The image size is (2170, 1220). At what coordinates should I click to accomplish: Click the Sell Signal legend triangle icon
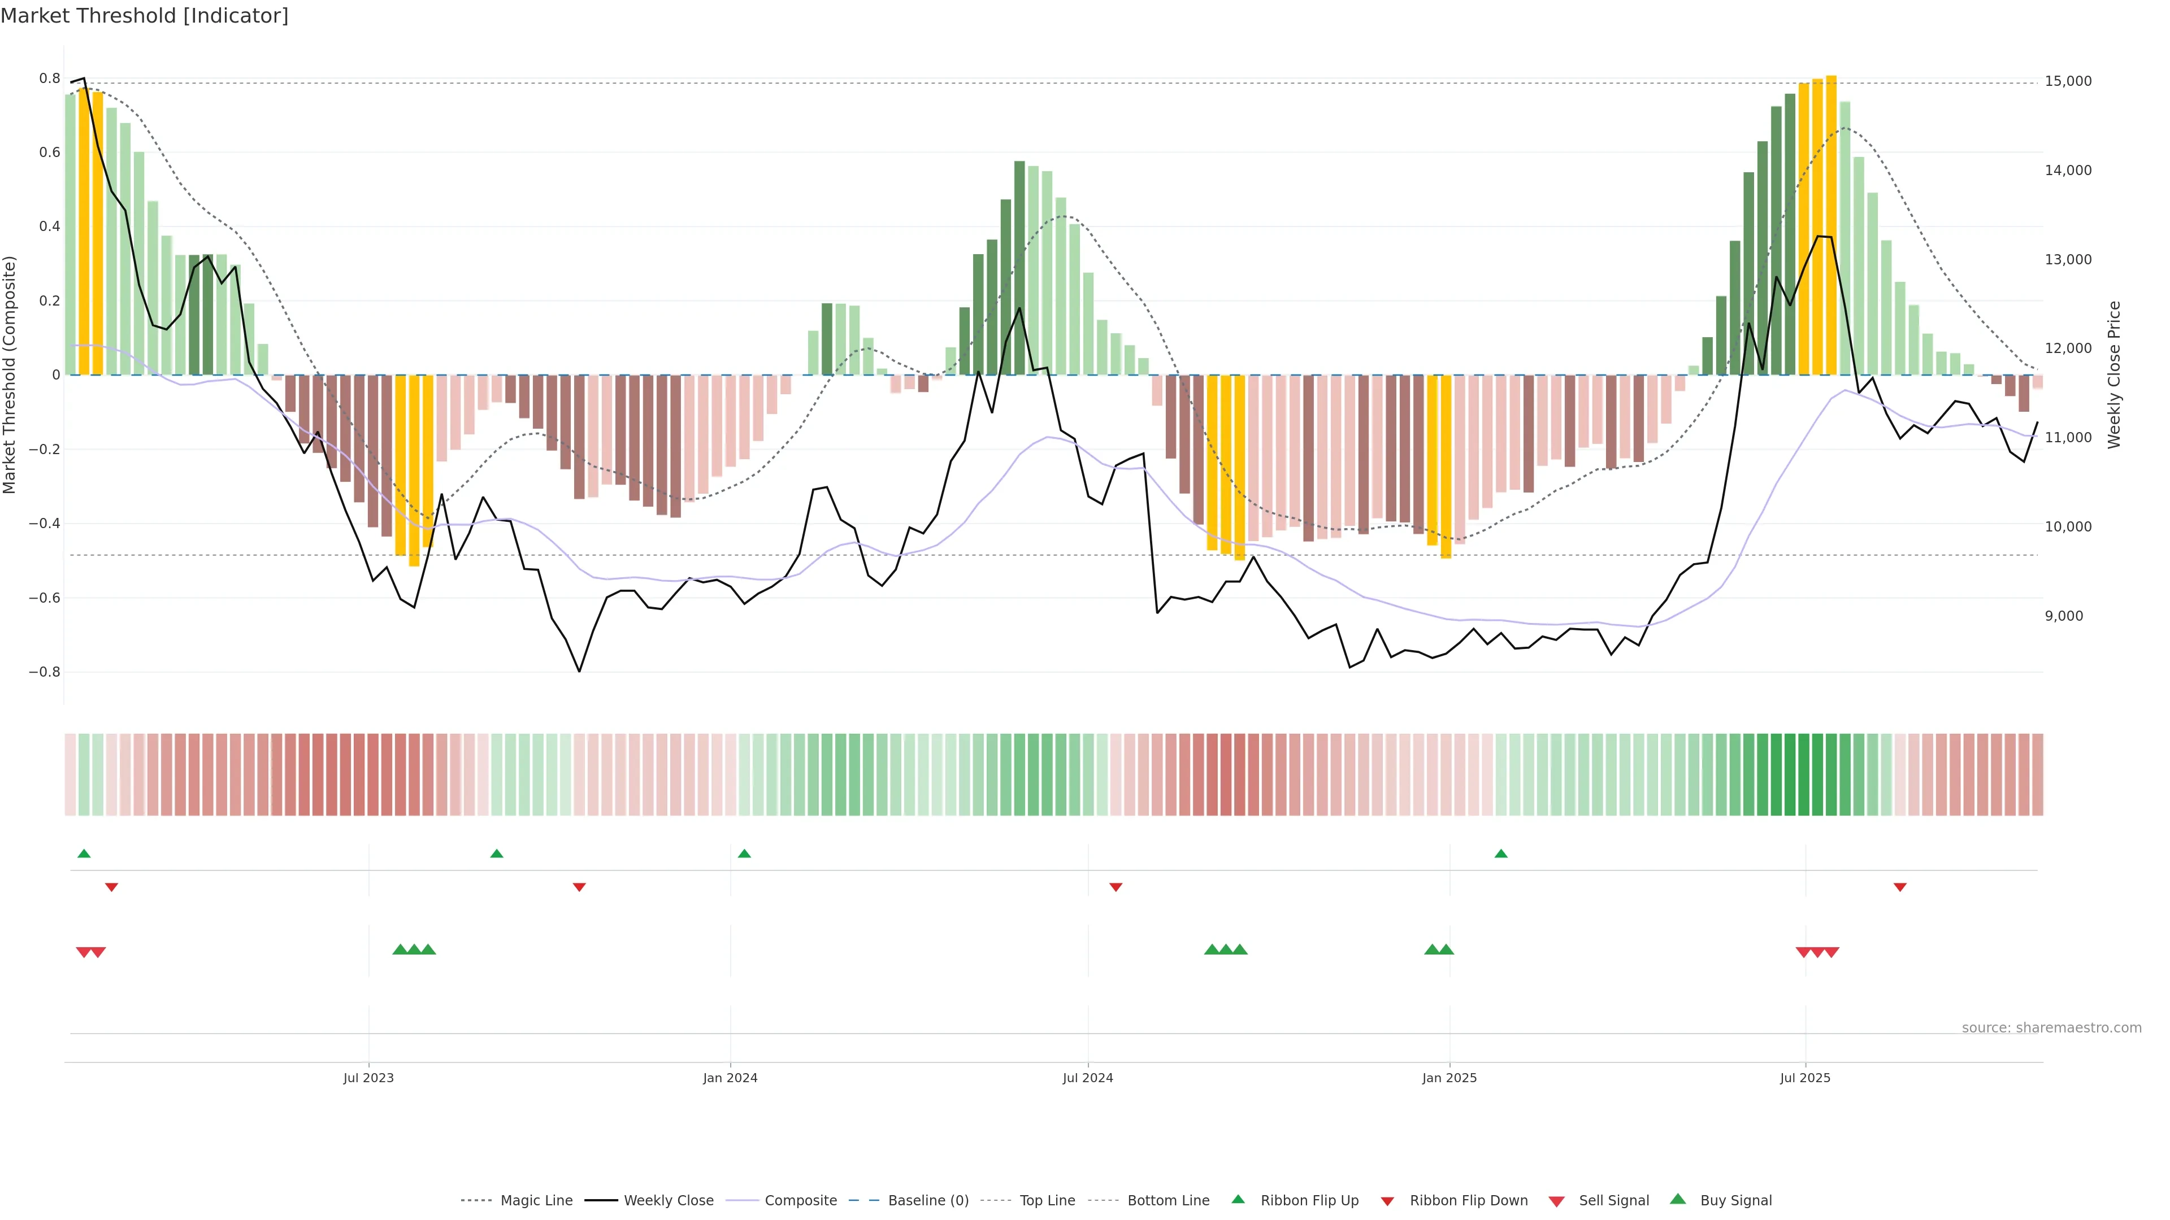1557,1201
